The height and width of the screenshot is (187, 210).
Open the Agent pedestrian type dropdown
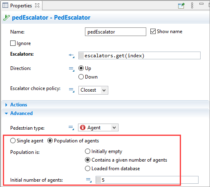coord(98,128)
